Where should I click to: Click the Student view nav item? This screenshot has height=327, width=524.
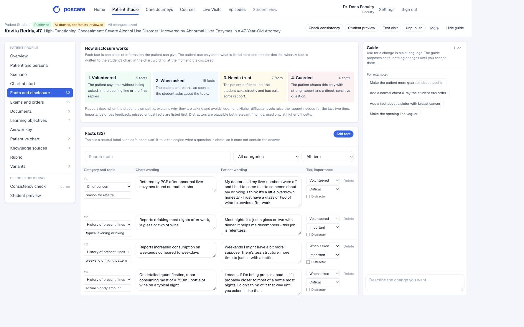pyautogui.click(x=265, y=9)
